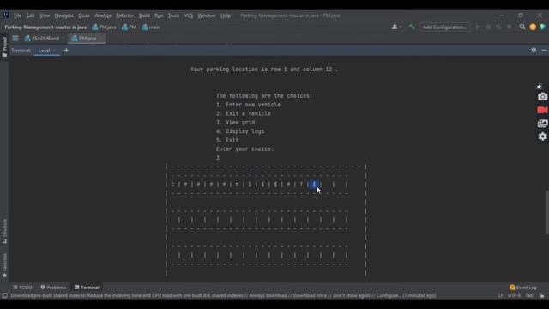Open the user account dropdown
The image size is (549, 309).
(x=396, y=27)
